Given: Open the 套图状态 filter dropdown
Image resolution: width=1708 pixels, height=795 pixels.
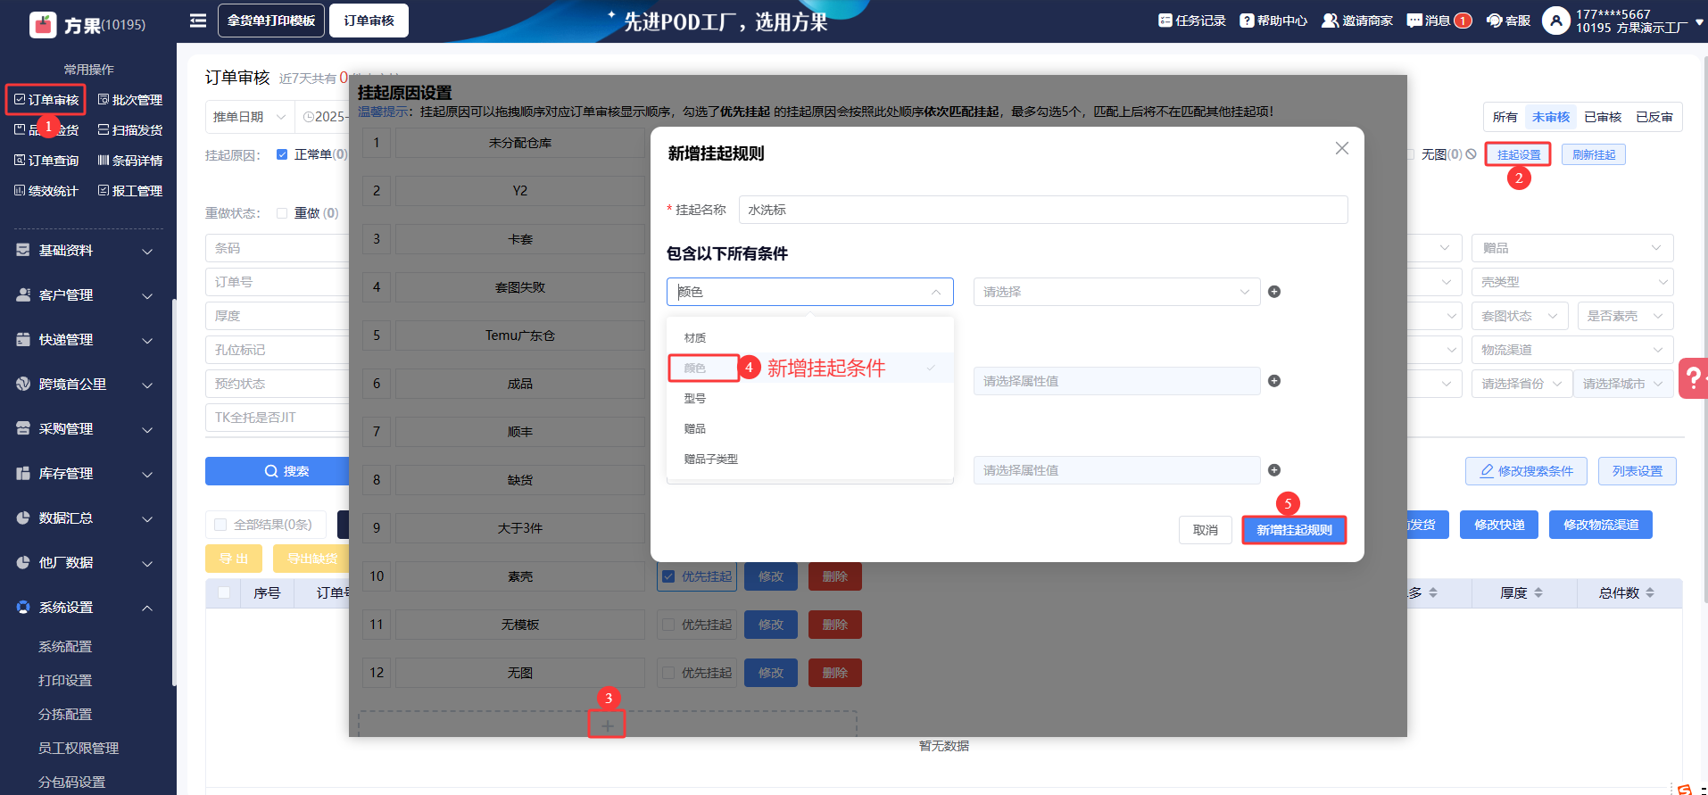Looking at the screenshot, I should click(1521, 316).
